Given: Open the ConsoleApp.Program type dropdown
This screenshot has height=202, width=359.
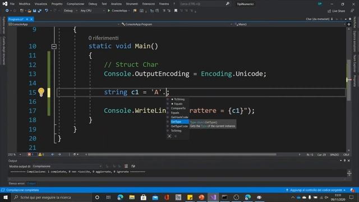Looking at the screenshot, I should click(x=177, y=24).
